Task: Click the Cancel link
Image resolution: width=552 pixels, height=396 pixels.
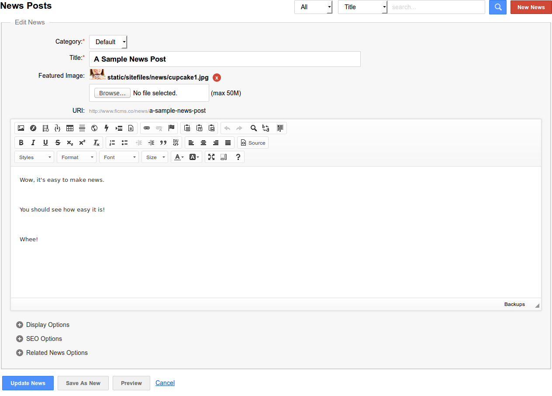Action: pos(165,383)
